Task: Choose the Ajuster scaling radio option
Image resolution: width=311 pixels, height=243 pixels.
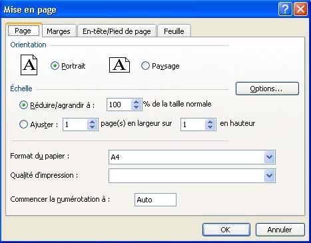Action: click(x=23, y=124)
